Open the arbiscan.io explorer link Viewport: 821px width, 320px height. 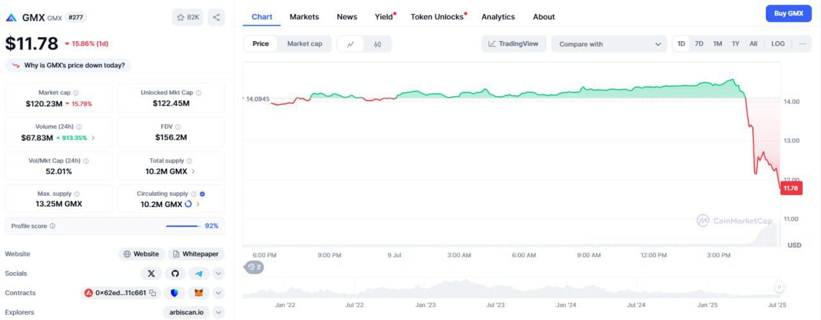click(x=185, y=312)
